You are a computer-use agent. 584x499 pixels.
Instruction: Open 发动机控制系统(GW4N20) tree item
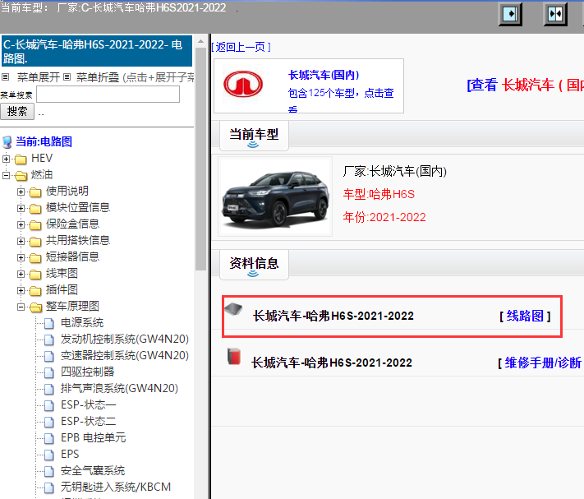(x=124, y=340)
